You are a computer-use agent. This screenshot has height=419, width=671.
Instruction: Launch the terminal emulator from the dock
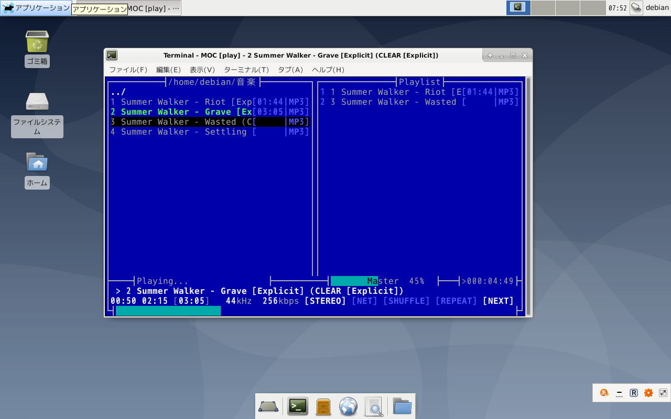[x=298, y=406]
